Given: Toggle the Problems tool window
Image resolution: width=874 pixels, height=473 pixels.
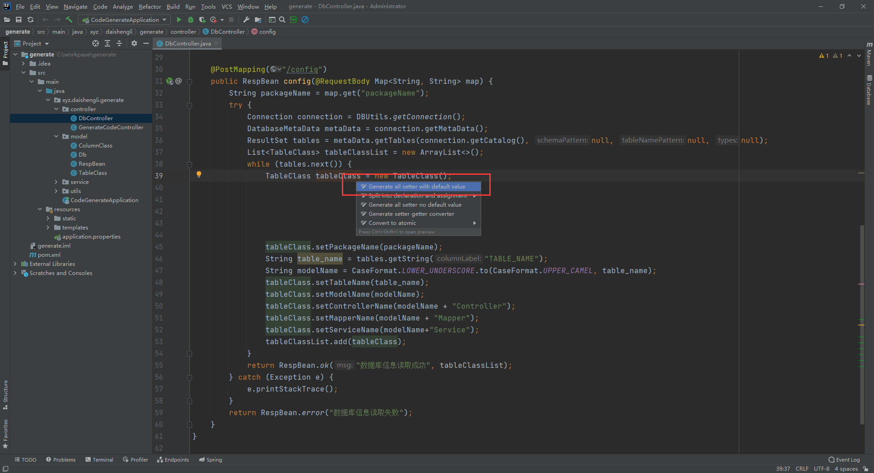Looking at the screenshot, I should tap(61, 460).
